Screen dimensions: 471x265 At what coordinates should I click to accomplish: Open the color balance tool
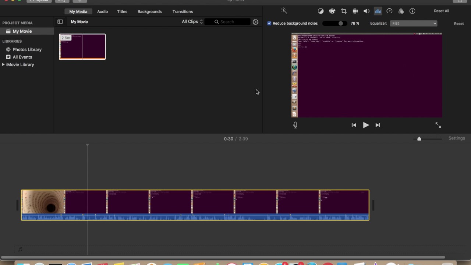click(x=321, y=11)
